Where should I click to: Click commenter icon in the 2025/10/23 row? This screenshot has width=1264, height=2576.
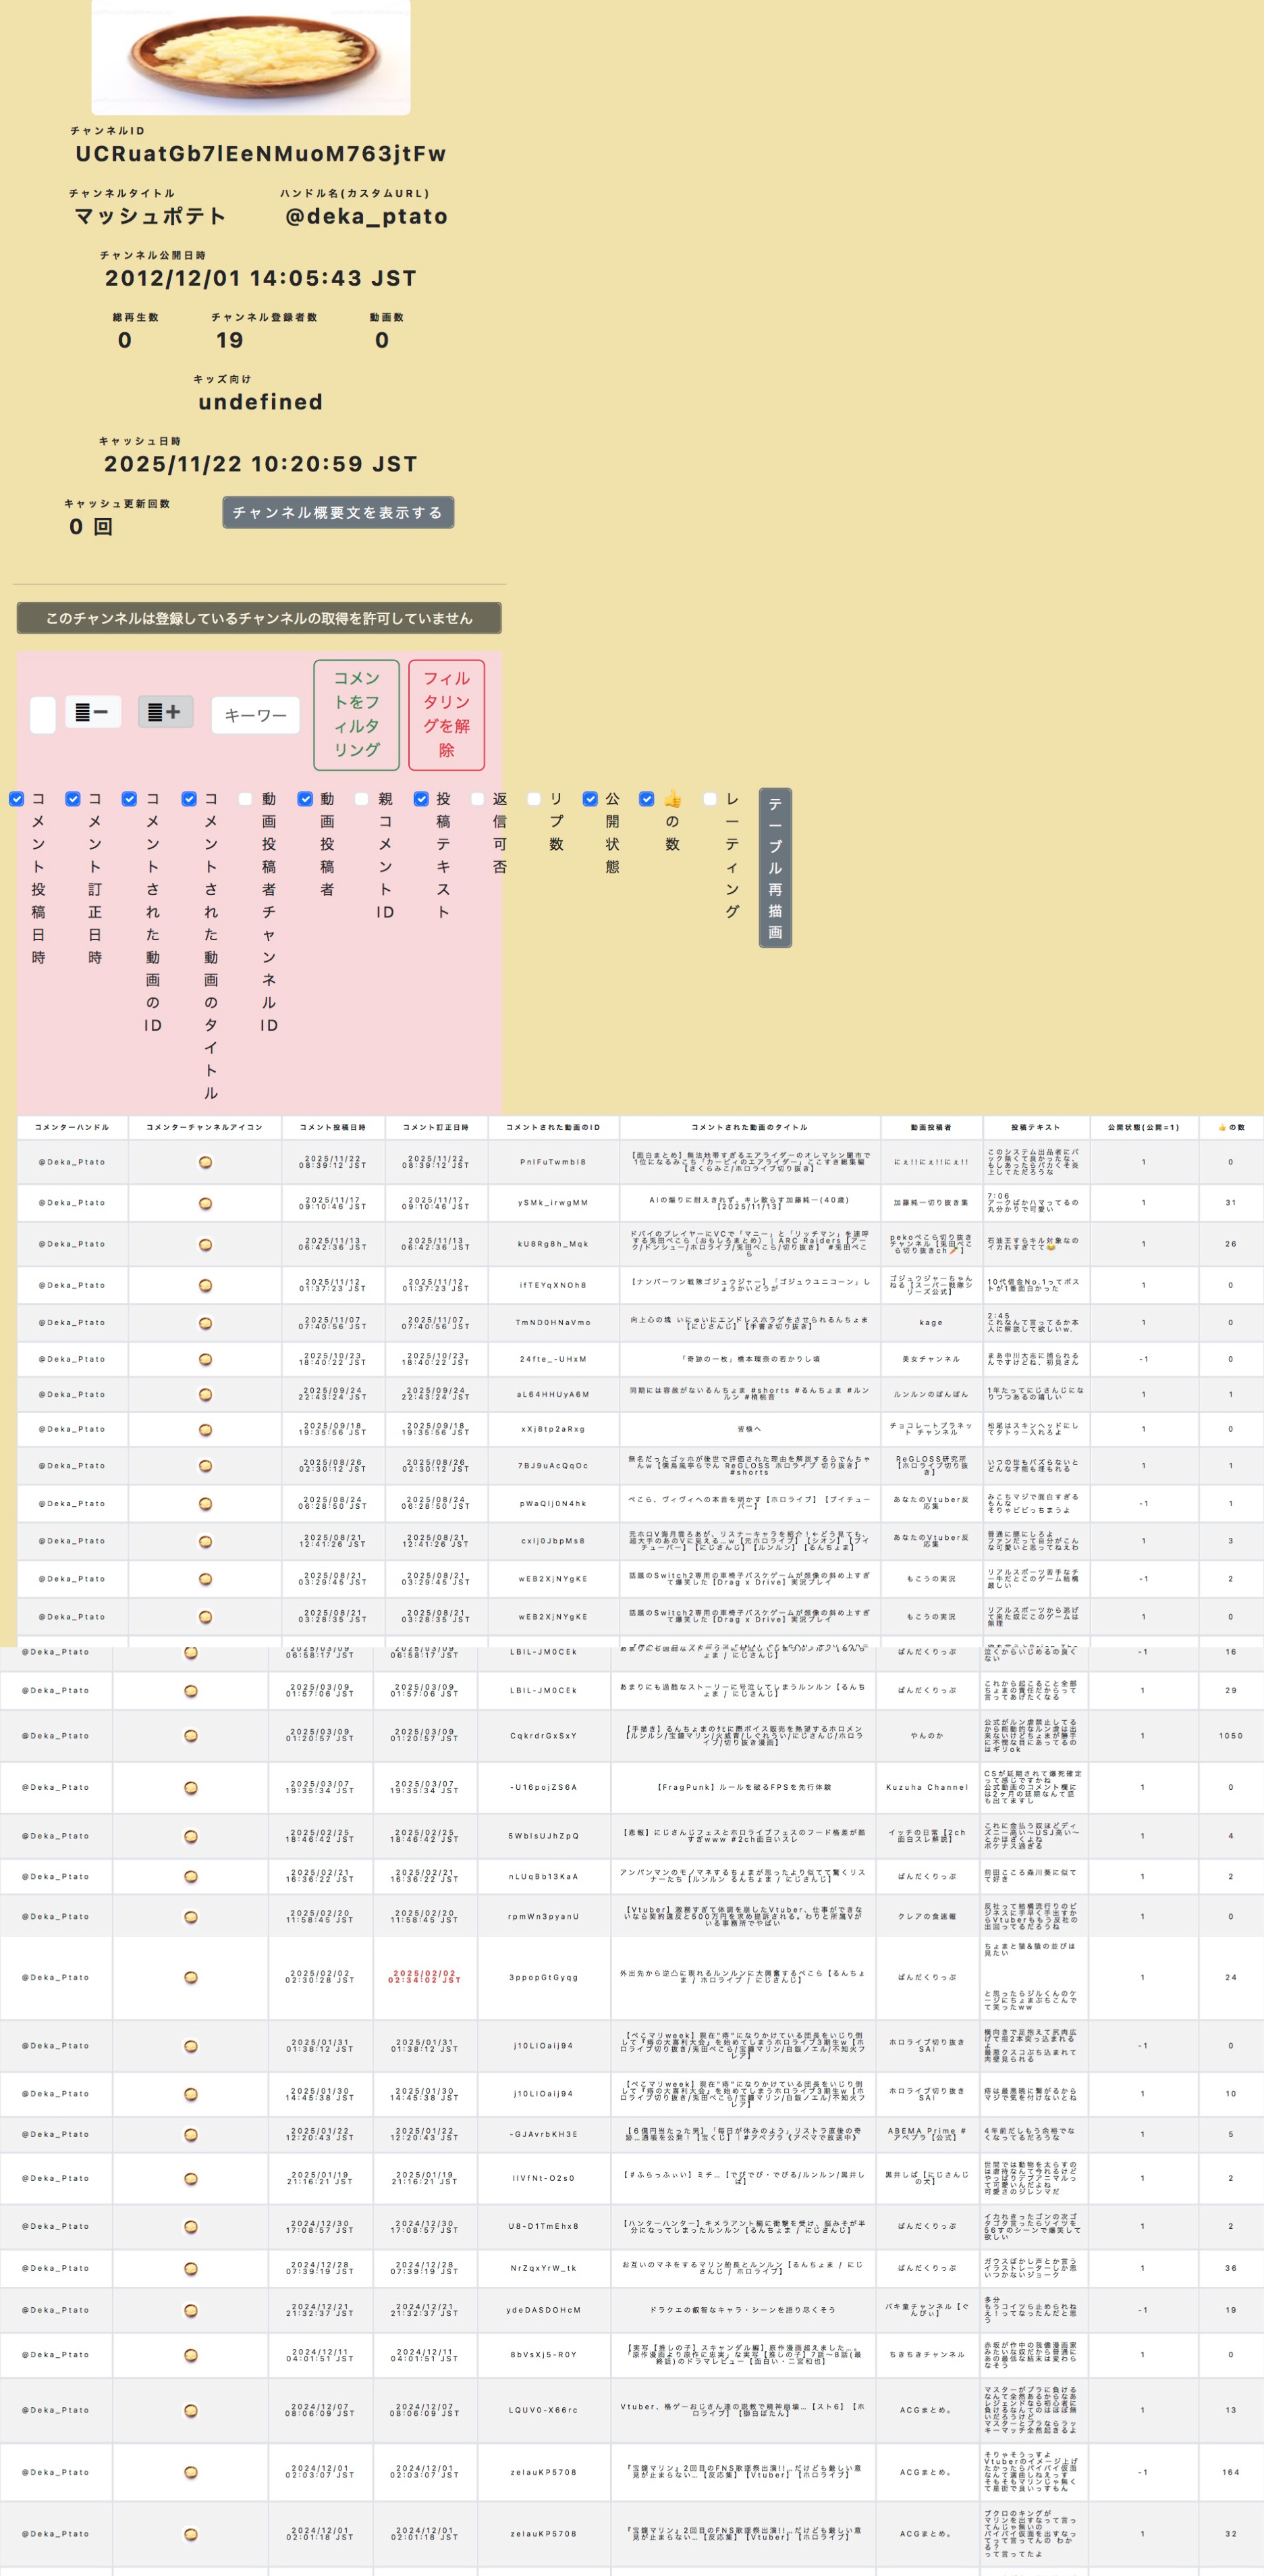point(205,1359)
